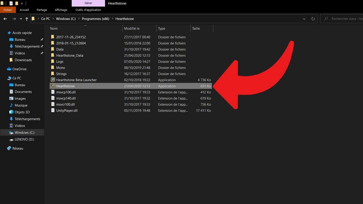The height and width of the screenshot is (204, 363).
Task: Select the Hearthstone_Data folder icon
Action: [x=53, y=56]
